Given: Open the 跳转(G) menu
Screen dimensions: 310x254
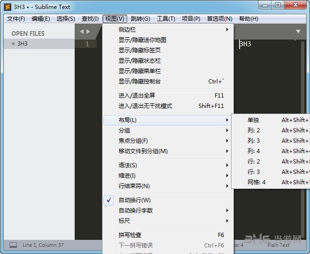Looking at the screenshot, I should click(x=140, y=19).
